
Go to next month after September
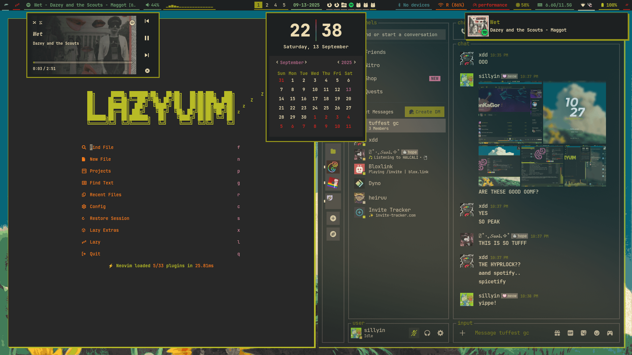coord(306,62)
